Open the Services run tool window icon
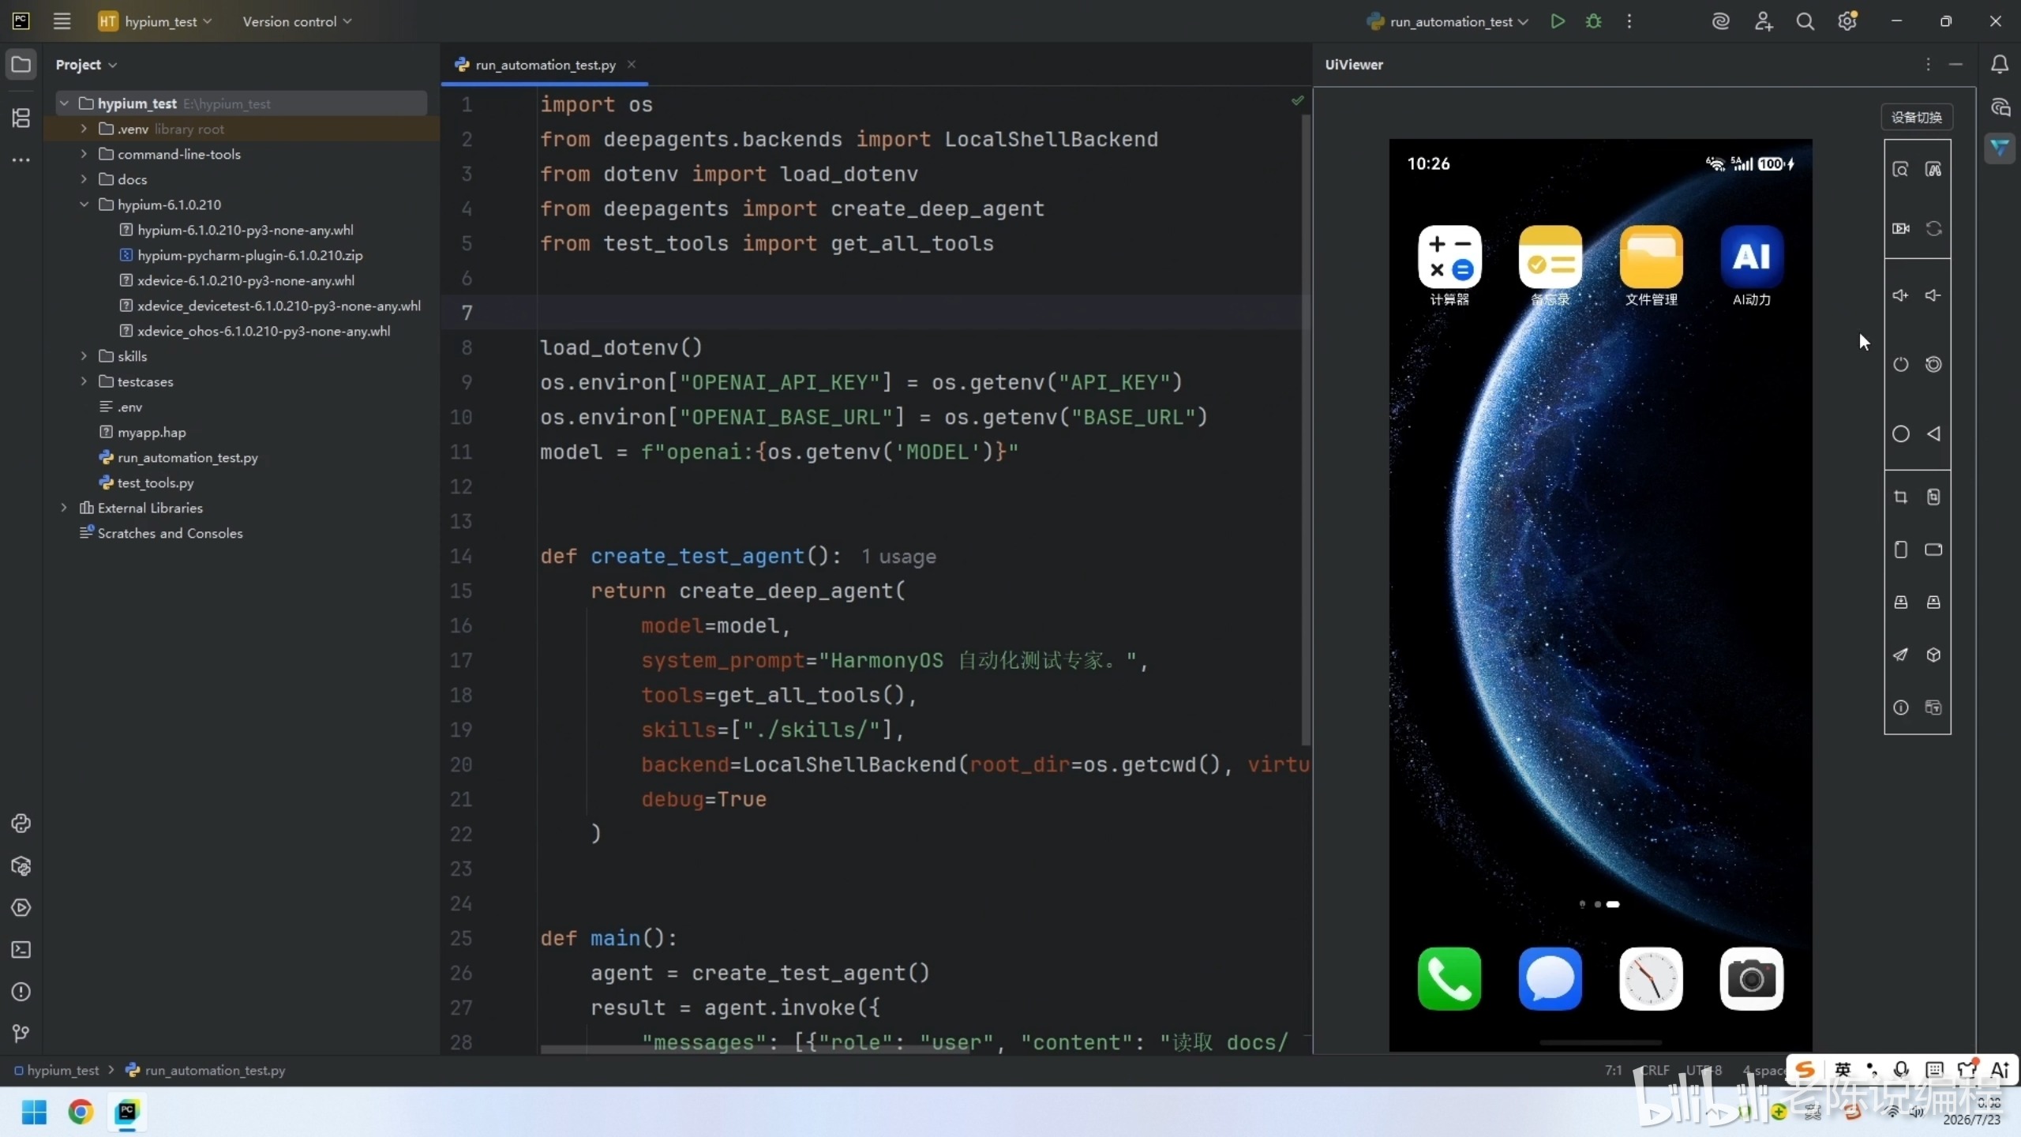The width and height of the screenshot is (2021, 1137). point(21,907)
